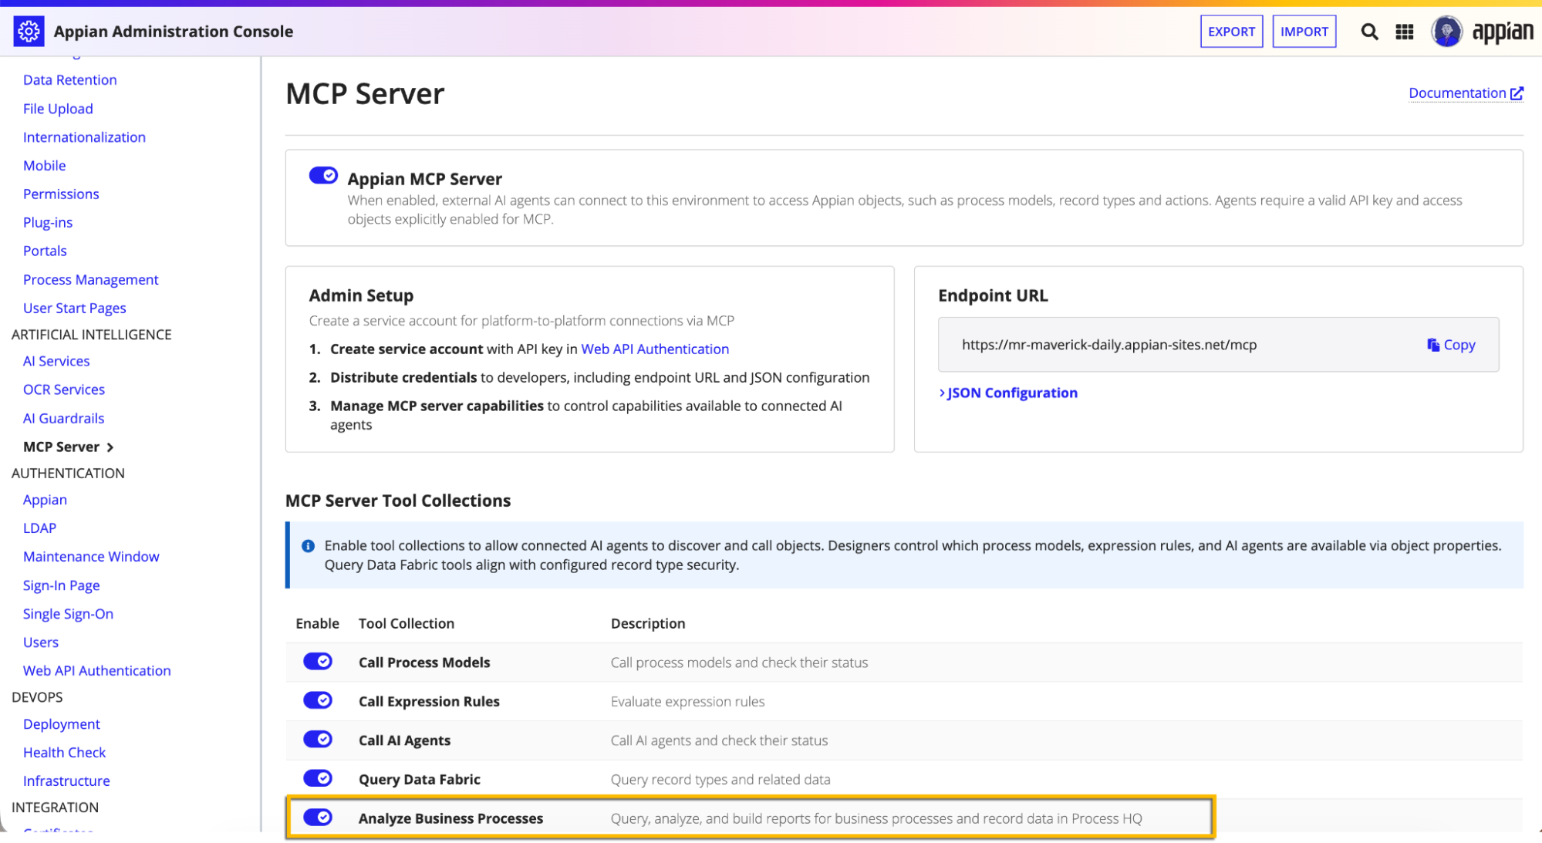Click the EXPORT button
This screenshot has height=843, width=1542.
(x=1231, y=32)
